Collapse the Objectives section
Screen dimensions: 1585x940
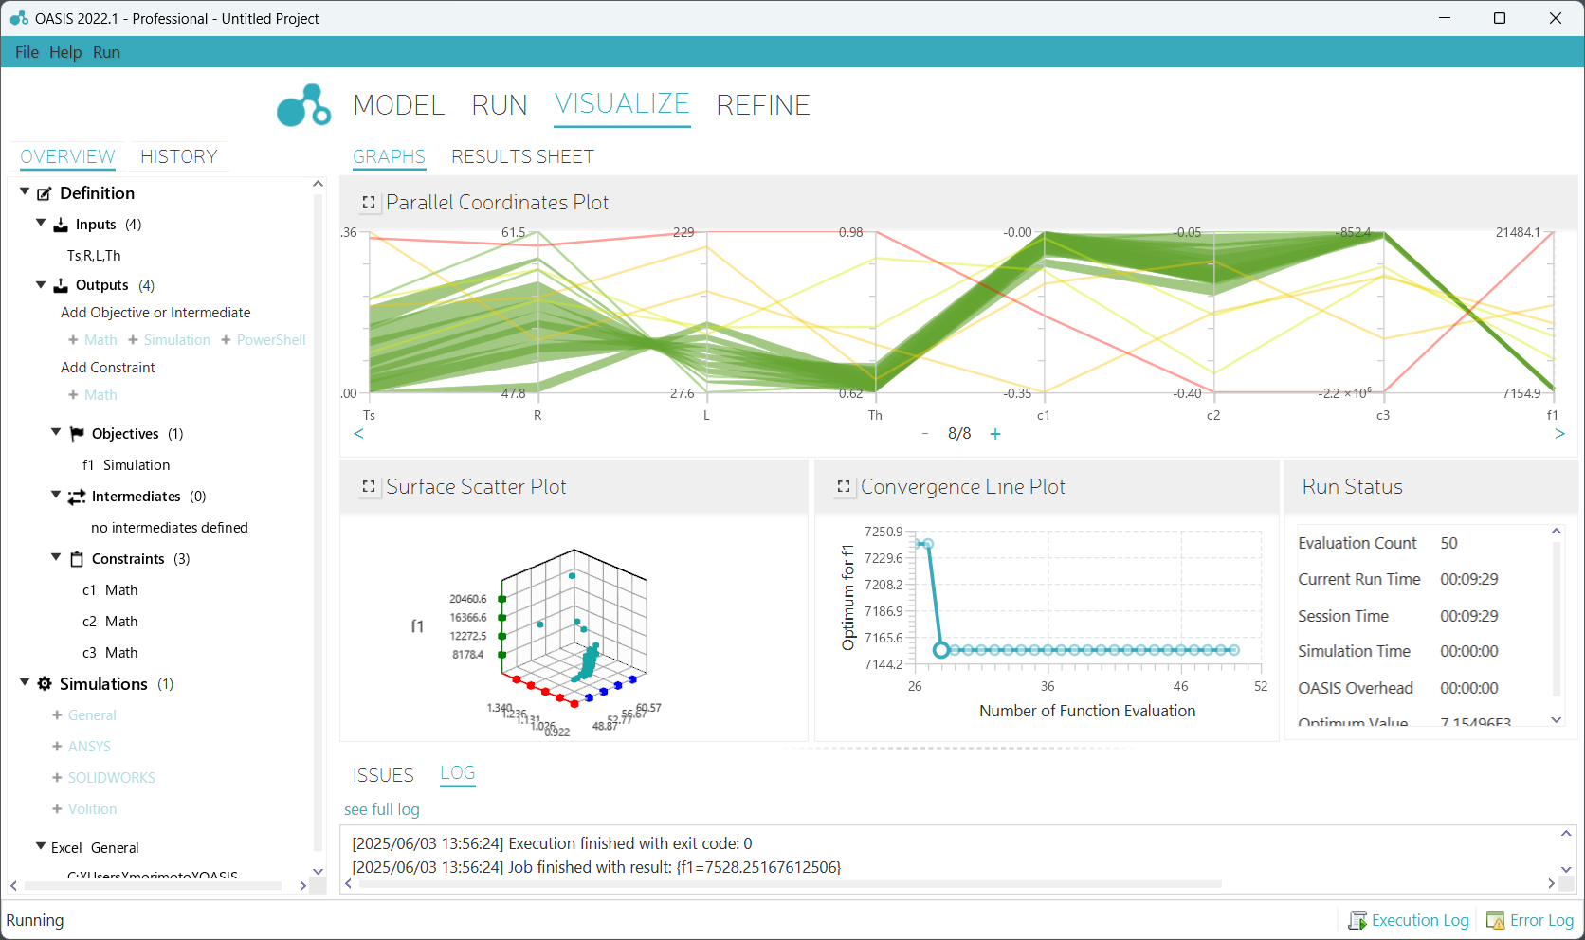(x=56, y=433)
